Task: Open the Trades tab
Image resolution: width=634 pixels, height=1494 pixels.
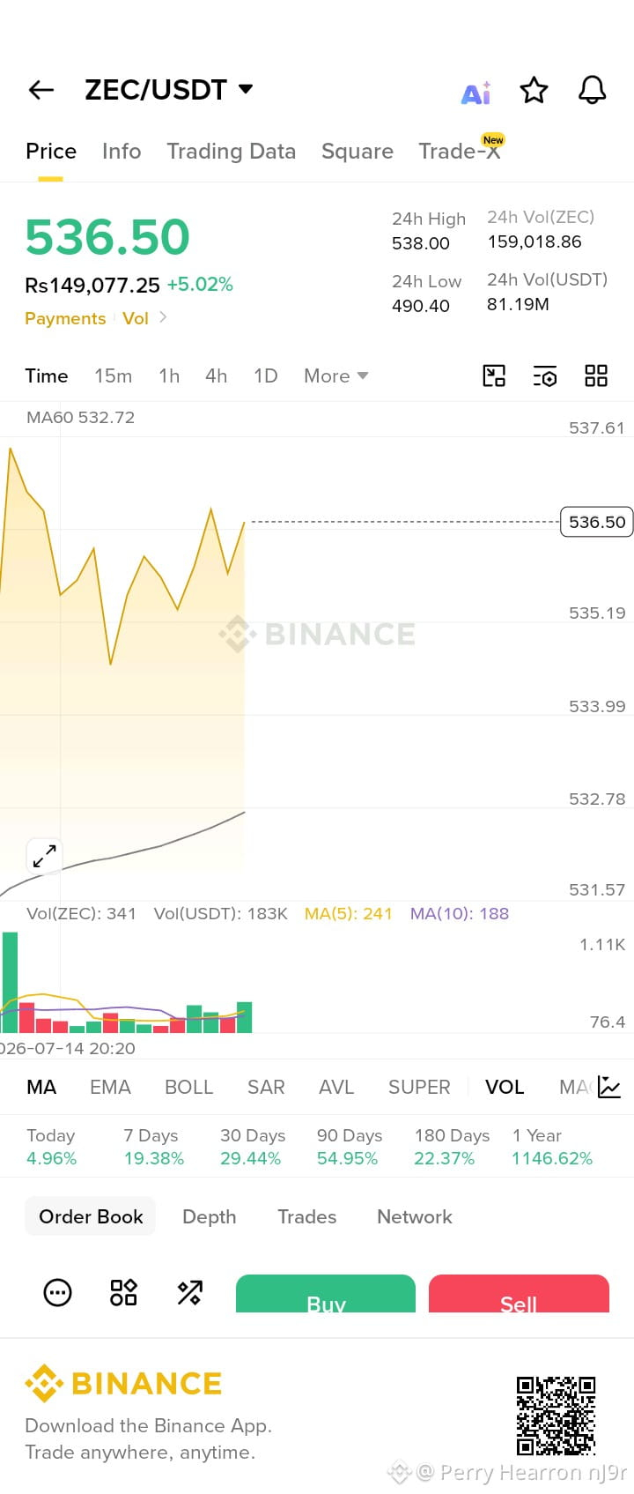Action: [307, 1216]
